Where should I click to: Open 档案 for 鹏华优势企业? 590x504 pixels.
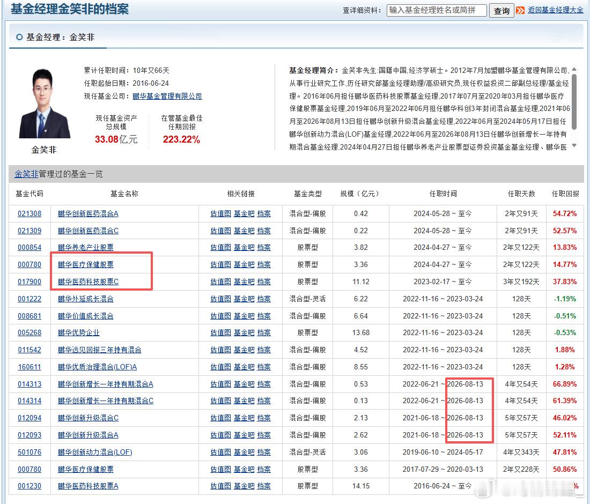[264, 333]
